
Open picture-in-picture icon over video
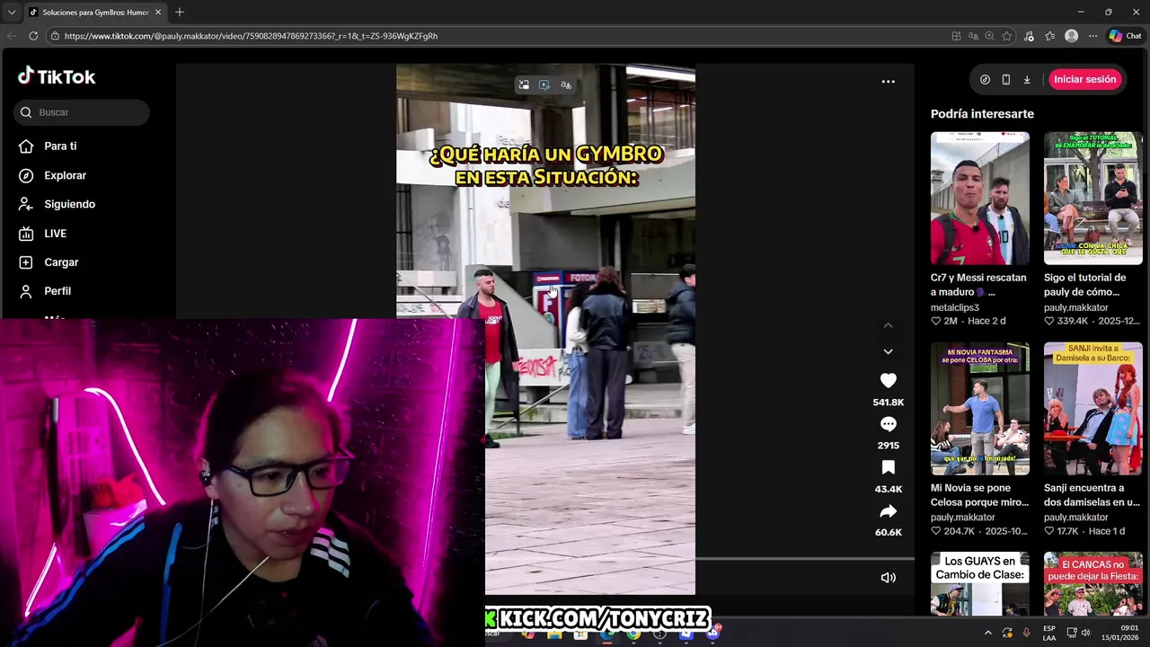click(x=524, y=84)
